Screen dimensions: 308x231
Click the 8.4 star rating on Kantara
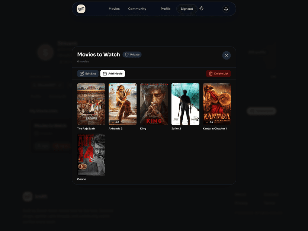[209, 122]
